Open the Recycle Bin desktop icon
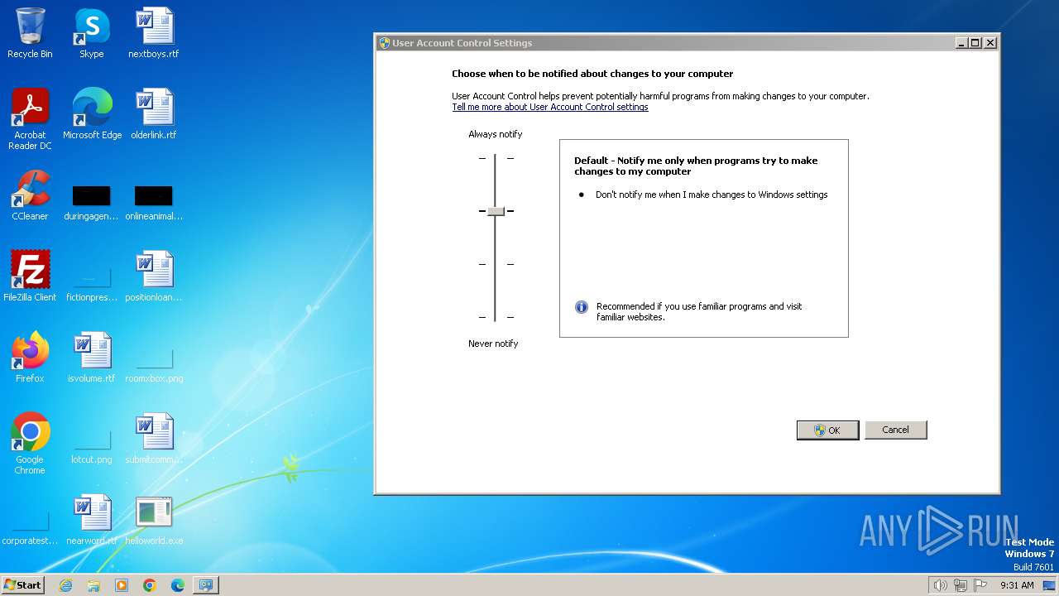The image size is (1059, 596). pos(30,33)
